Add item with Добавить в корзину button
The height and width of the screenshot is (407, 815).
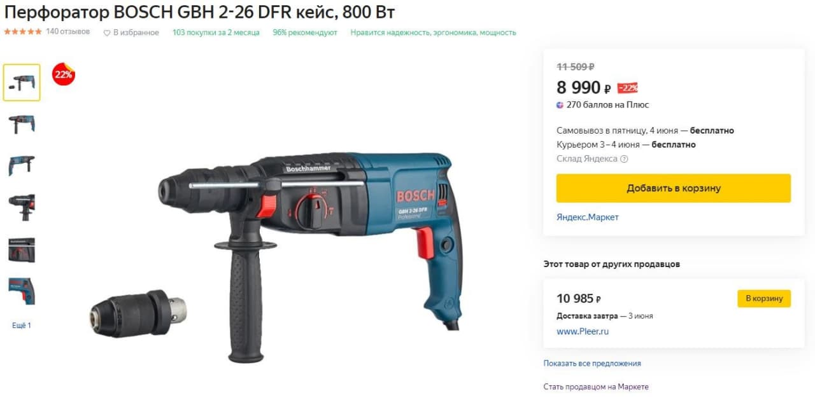click(x=674, y=188)
